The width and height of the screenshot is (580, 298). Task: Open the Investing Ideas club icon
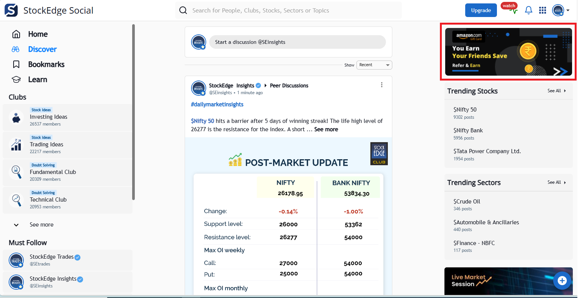pyautogui.click(x=16, y=118)
